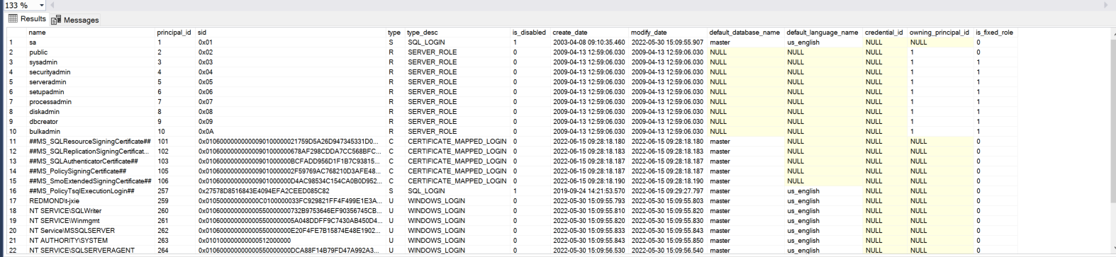
Task: Select the 'public' name cell
Action: tap(91, 52)
